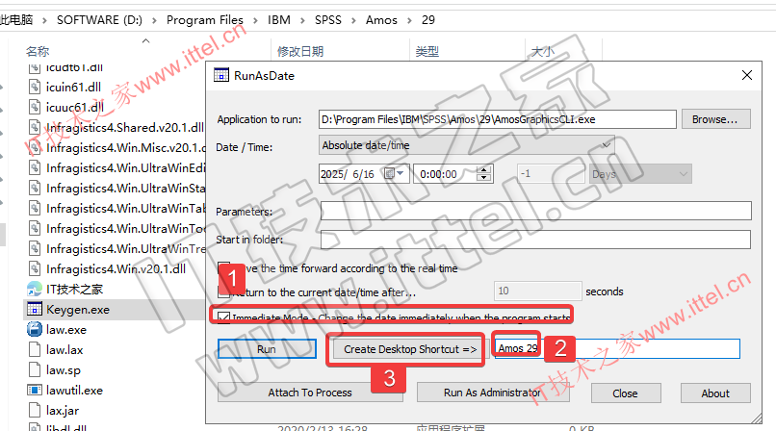Open the disabled Days unit dropdown
This screenshot has width=776, height=431.
640,174
